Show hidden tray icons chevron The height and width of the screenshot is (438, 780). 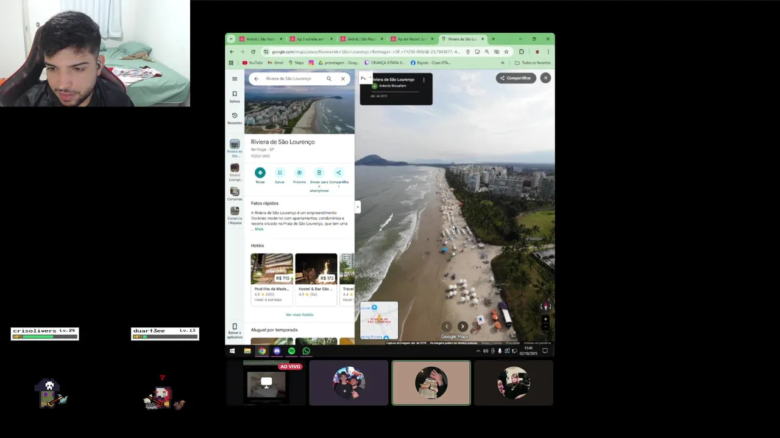[x=478, y=351]
